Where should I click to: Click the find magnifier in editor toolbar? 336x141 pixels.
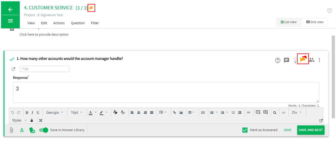tap(275, 113)
